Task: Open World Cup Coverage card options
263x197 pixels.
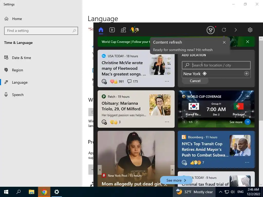Action: pos(247,96)
